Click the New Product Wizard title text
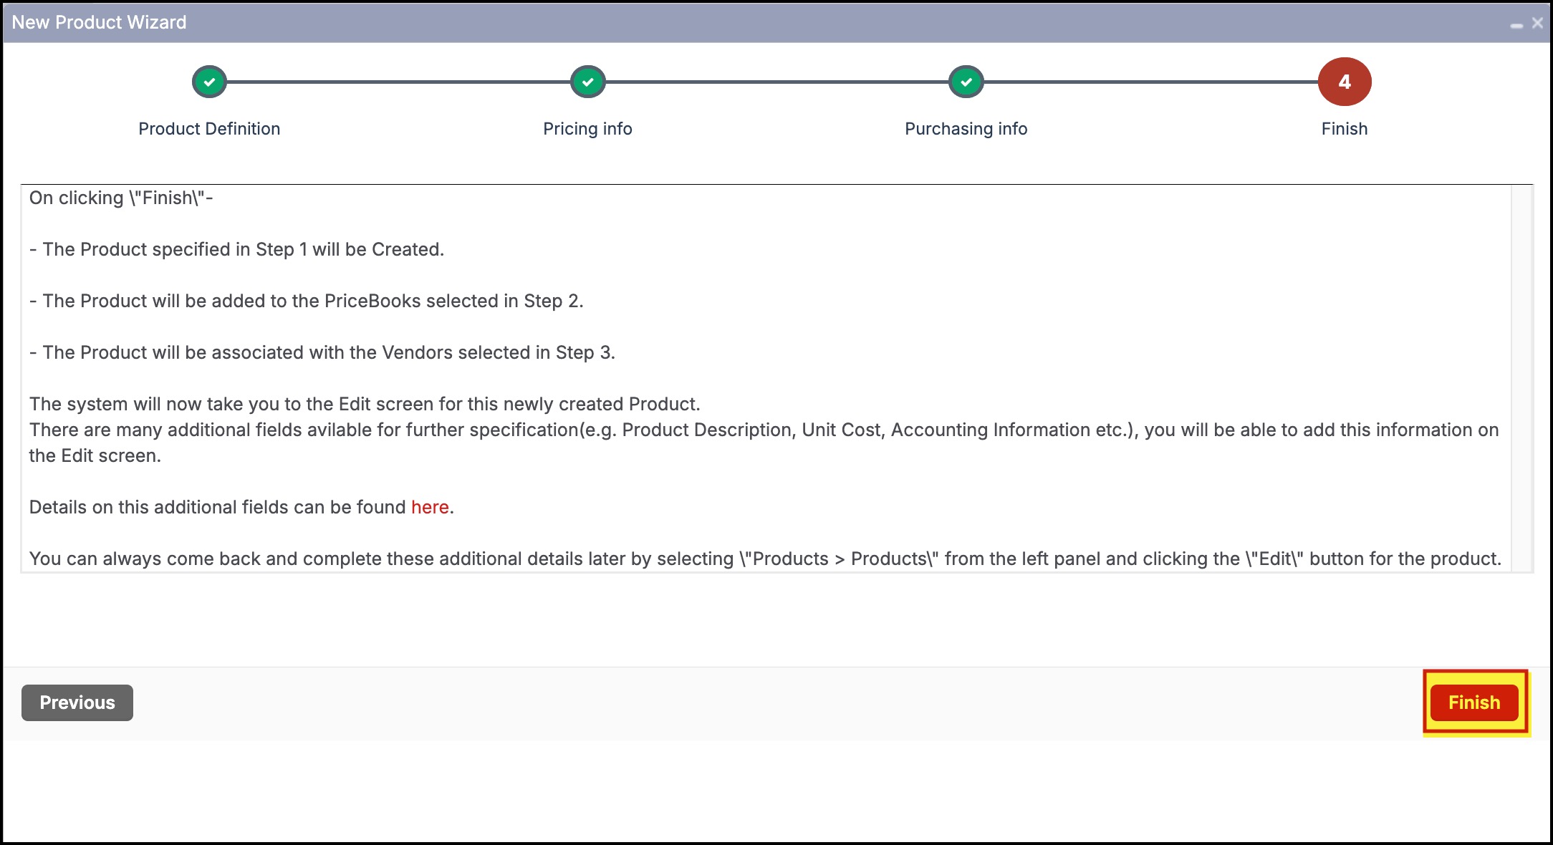The image size is (1553, 845). click(x=99, y=22)
